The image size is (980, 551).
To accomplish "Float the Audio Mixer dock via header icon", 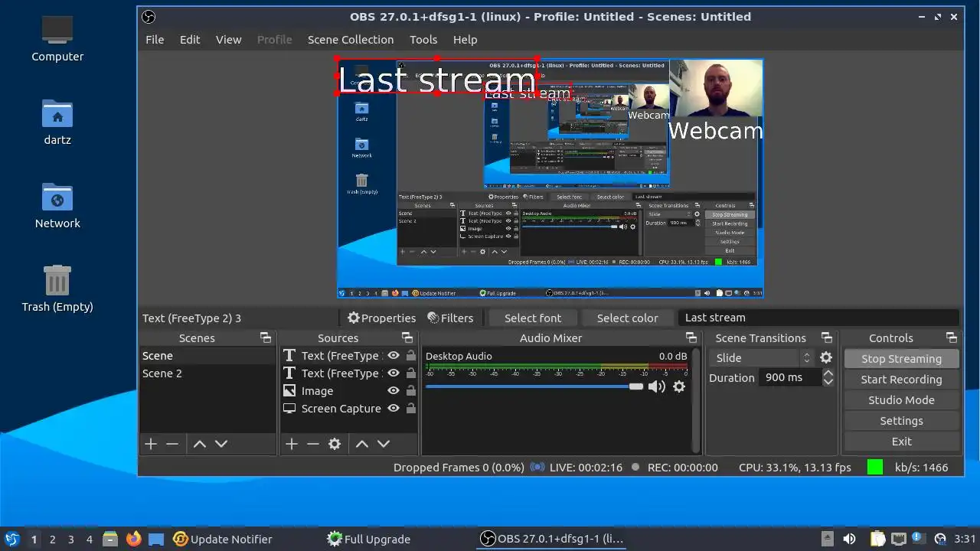I will (691, 337).
